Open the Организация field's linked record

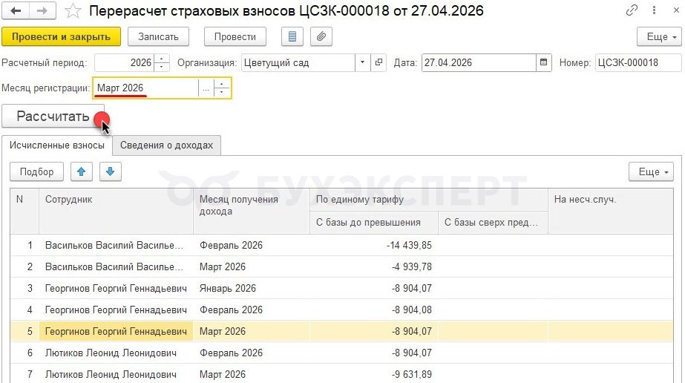379,63
